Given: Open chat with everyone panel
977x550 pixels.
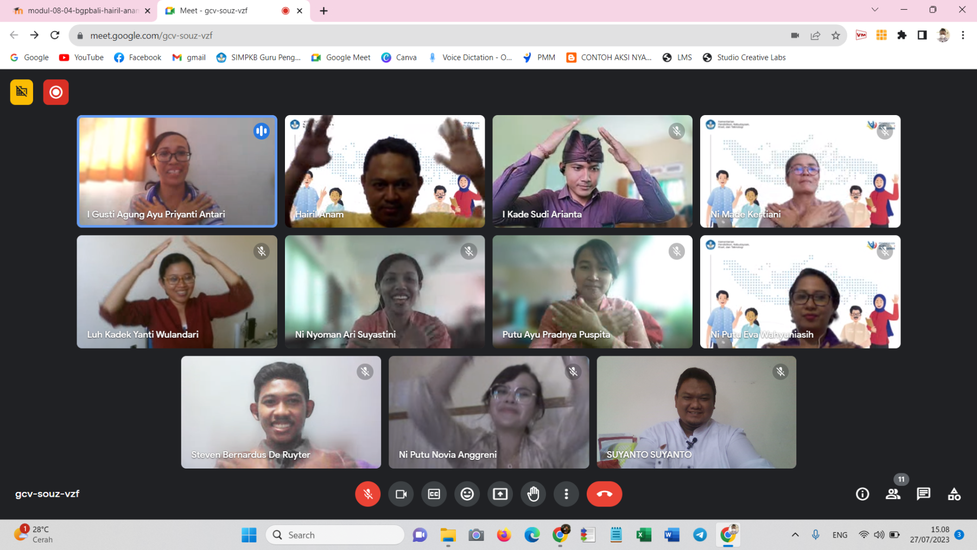Looking at the screenshot, I should (923, 494).
